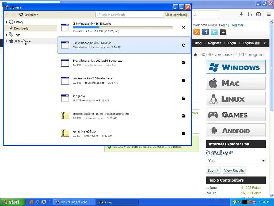This screenshot has width=274, height=206.
Task: Click the taskbar clock showing 1:23 PM
Action: coord(264,202)
